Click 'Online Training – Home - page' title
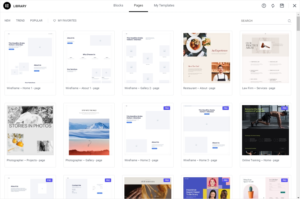The image size is (300, 199). point(260,160)
